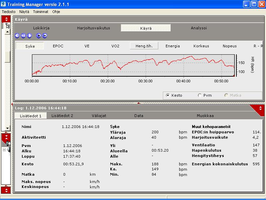Click the scroll-right arrow icon above the graph
This screenshot has height=200, width=266.
29,36
